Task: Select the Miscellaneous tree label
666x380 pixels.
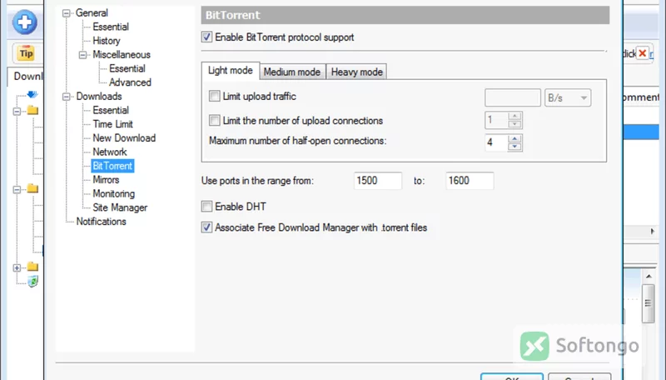Action: (122, 55)
